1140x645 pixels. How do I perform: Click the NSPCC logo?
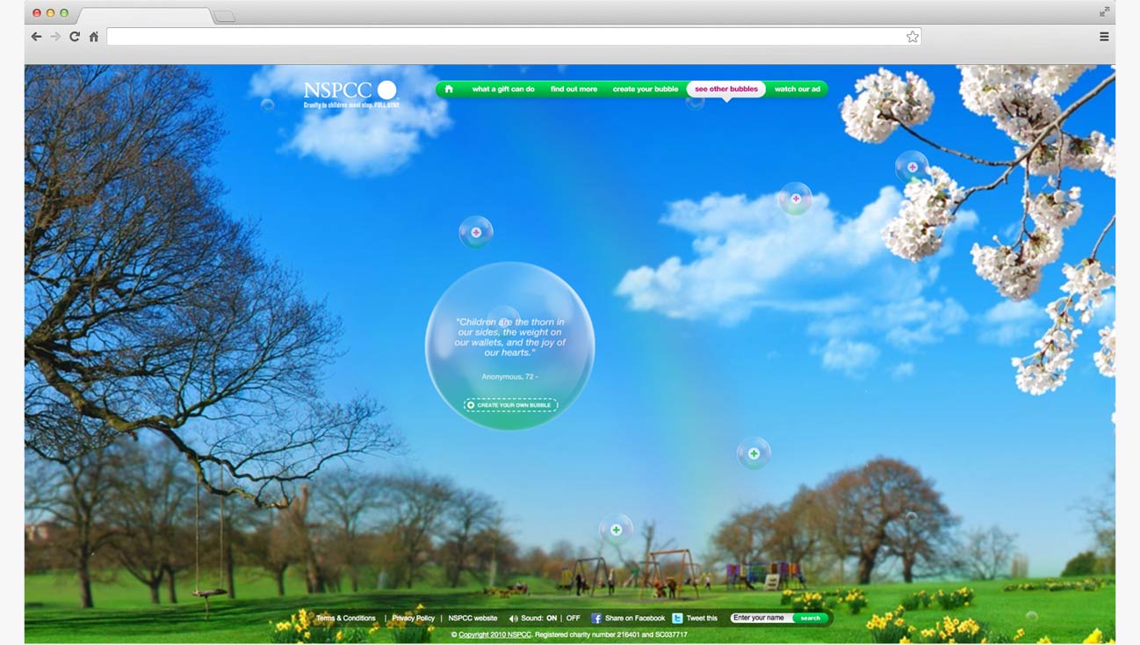pos(350,93)
